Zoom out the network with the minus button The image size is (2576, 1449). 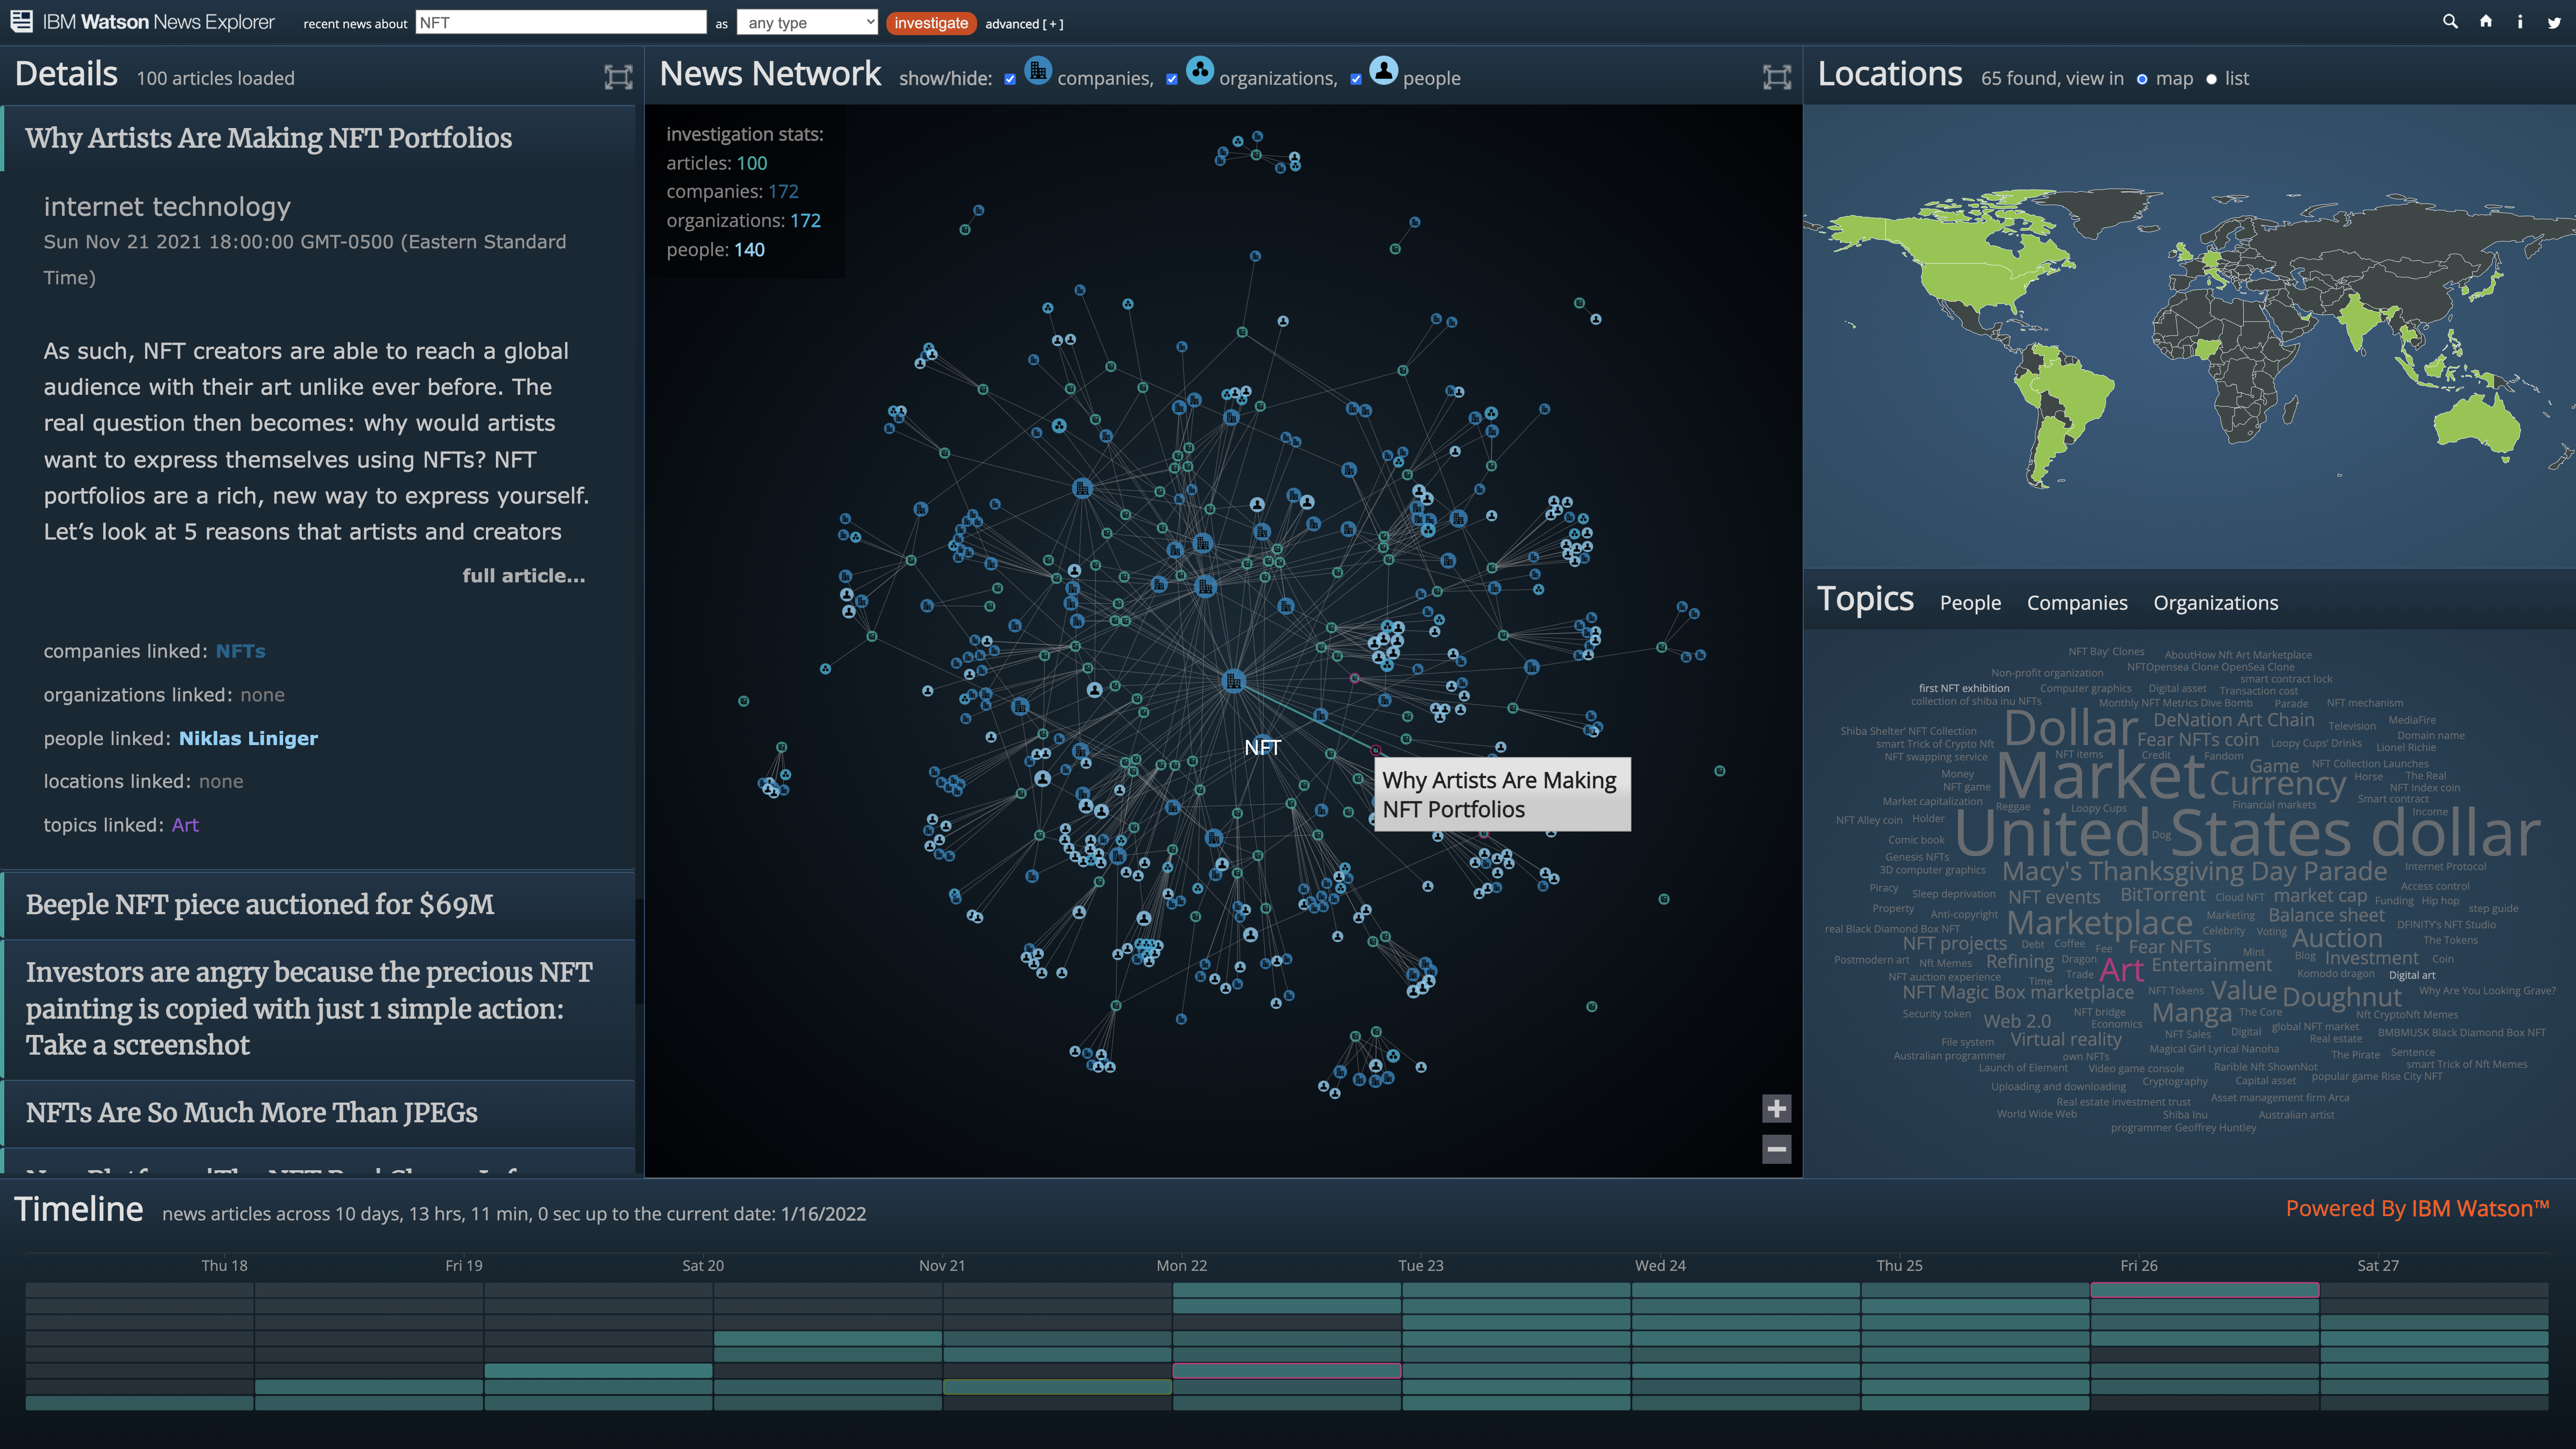click(1776, 1149)
